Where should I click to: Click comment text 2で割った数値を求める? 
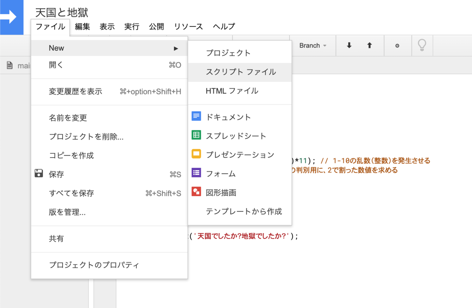(x=362, y=170)
